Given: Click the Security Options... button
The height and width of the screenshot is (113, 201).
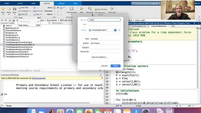Looking at the screenshot, I should (100, 57).
